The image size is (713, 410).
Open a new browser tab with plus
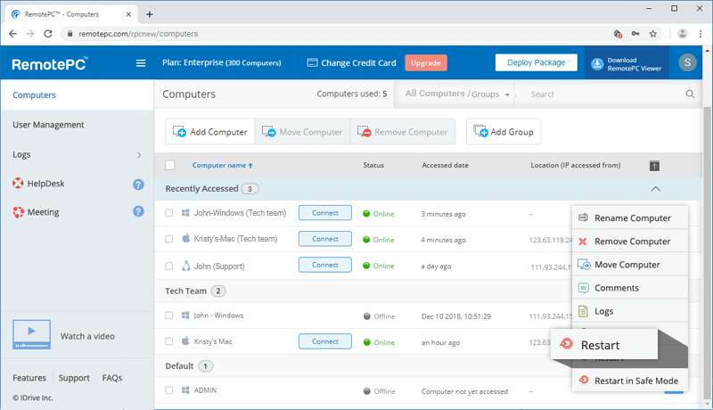[x=149, y=14]
